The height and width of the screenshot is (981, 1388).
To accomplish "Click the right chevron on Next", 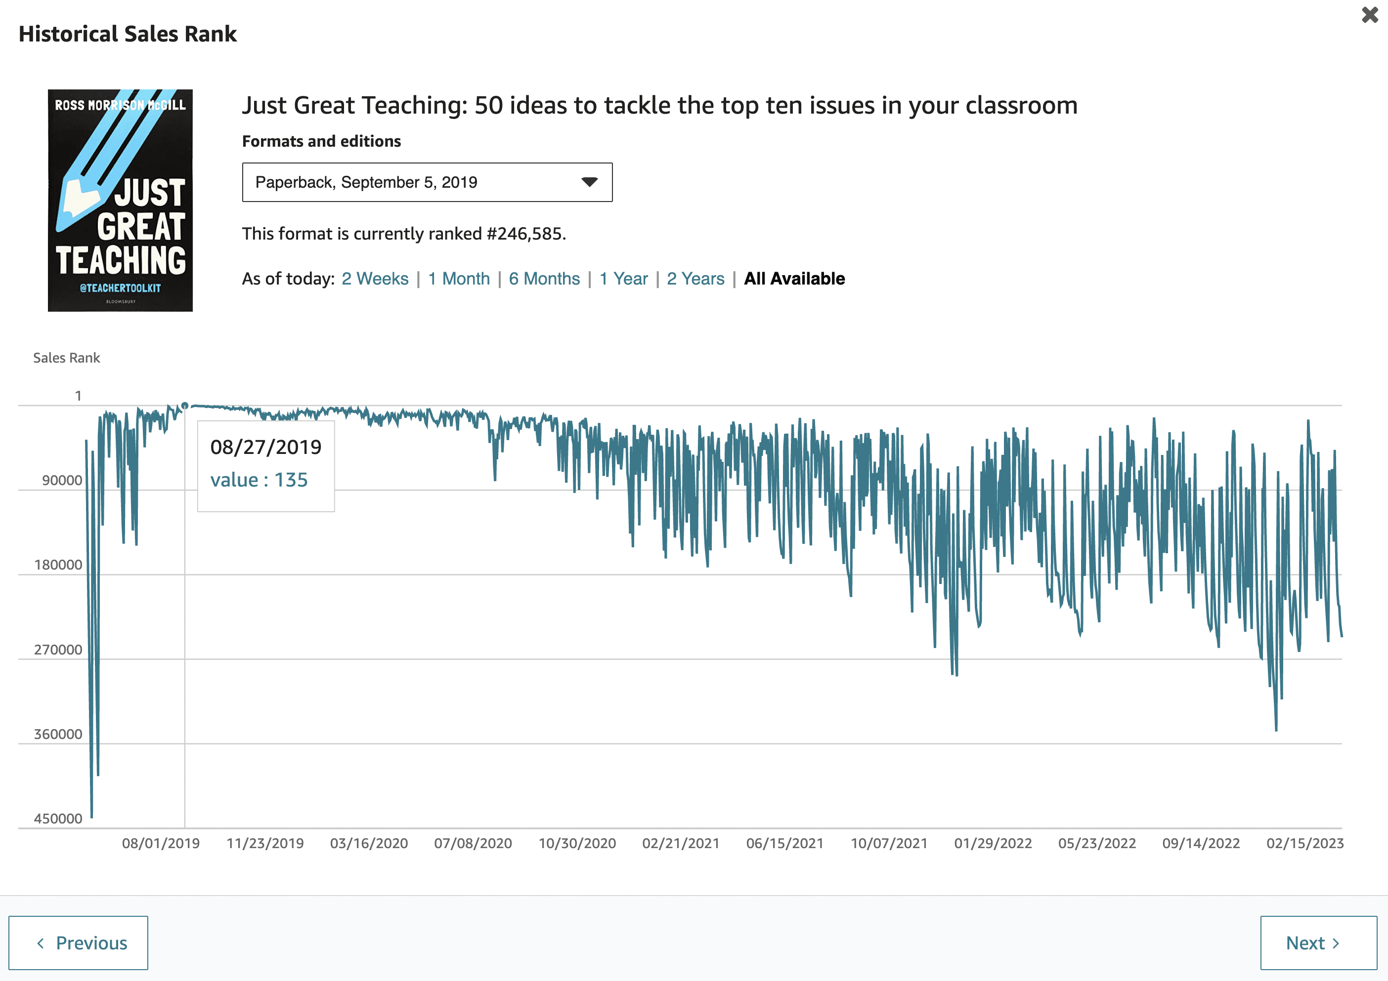I will pos(1336,943).
